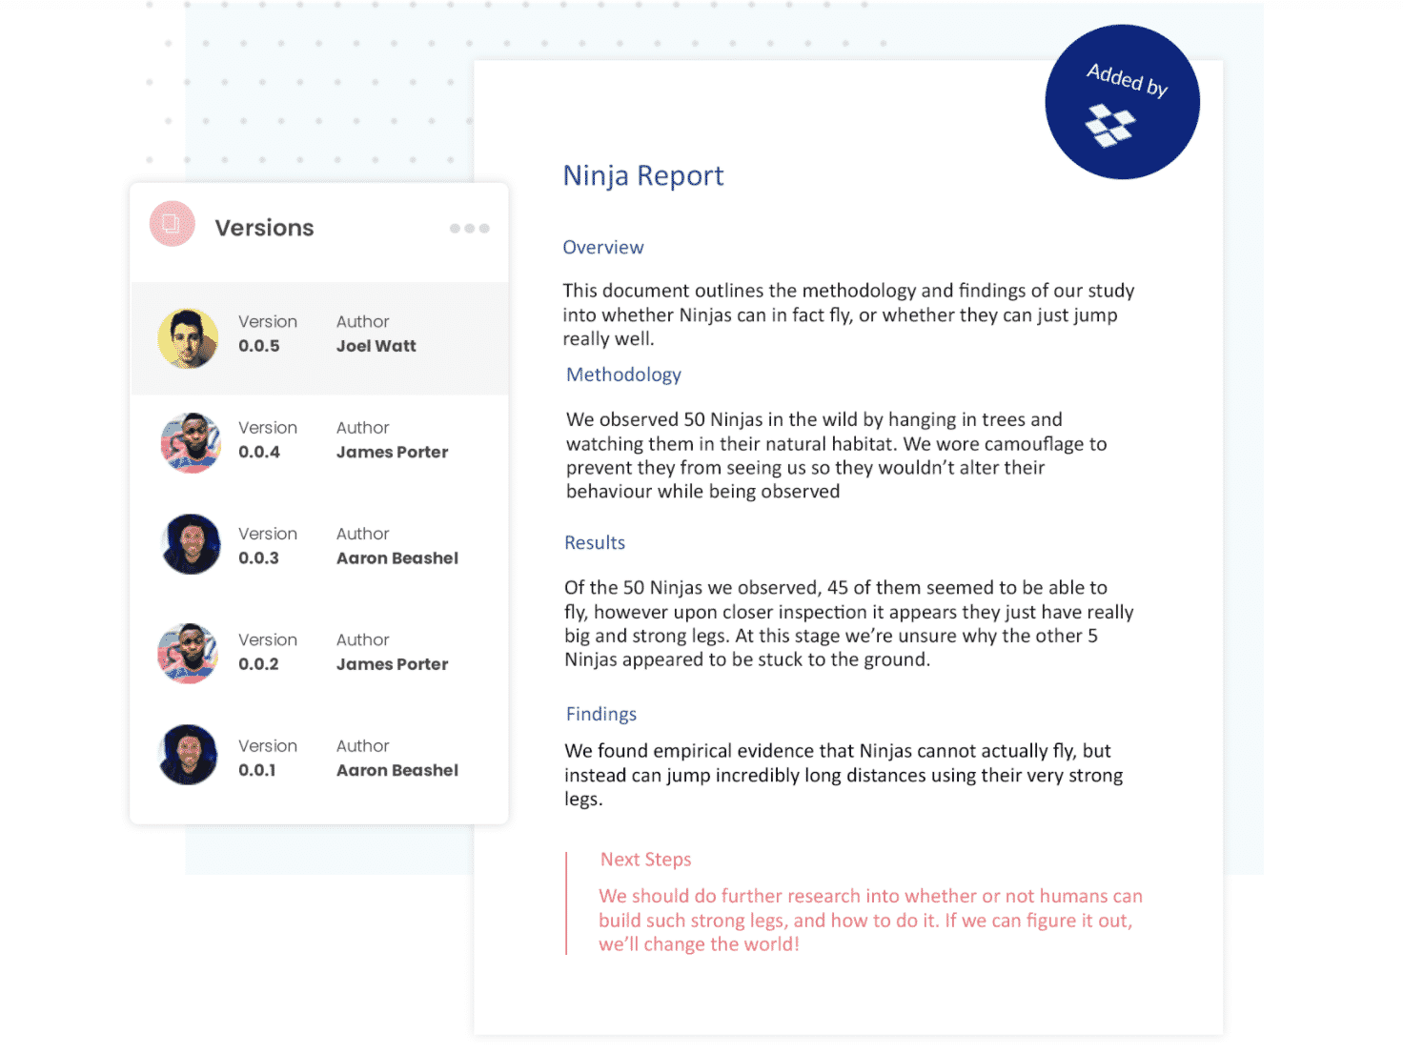Click the Dropbox logo in the badge

1110,126
